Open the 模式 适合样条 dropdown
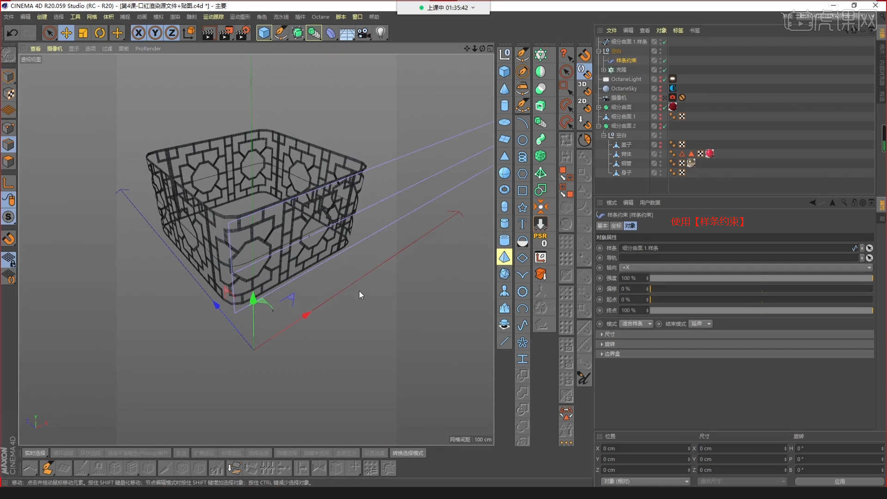The width and height of the screenshot is (887, 499). [636, 324]
